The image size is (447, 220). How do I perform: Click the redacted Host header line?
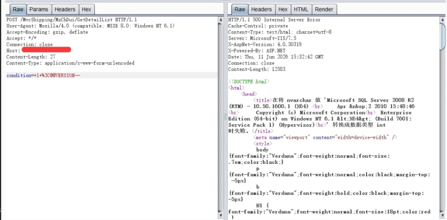[38, 51]
